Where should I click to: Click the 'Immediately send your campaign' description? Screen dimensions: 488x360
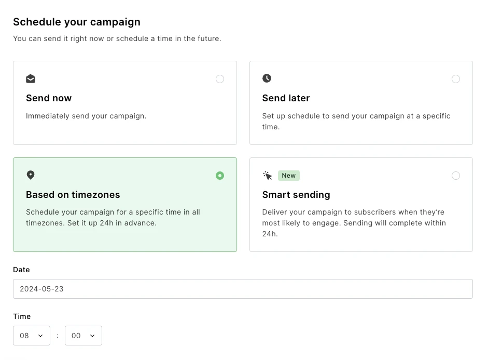pos(86,116)
